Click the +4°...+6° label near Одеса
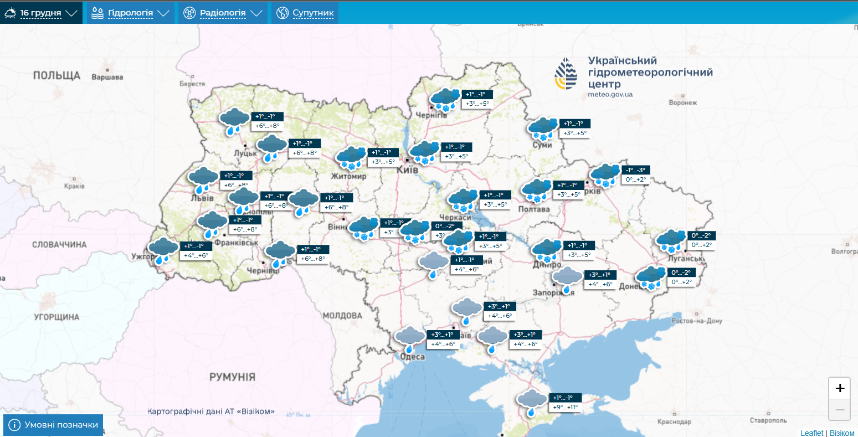 click(x=443, y=344)
